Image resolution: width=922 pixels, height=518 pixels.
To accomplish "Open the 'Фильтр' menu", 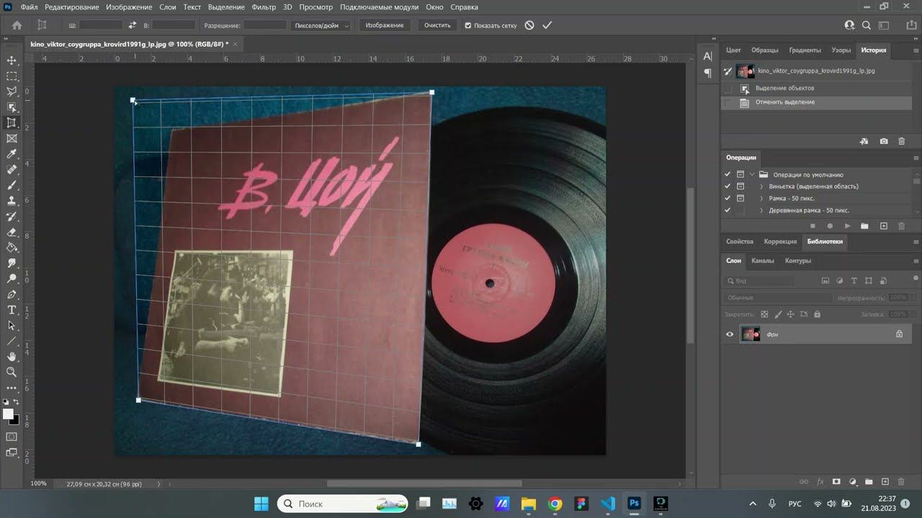I will point(264,7).
